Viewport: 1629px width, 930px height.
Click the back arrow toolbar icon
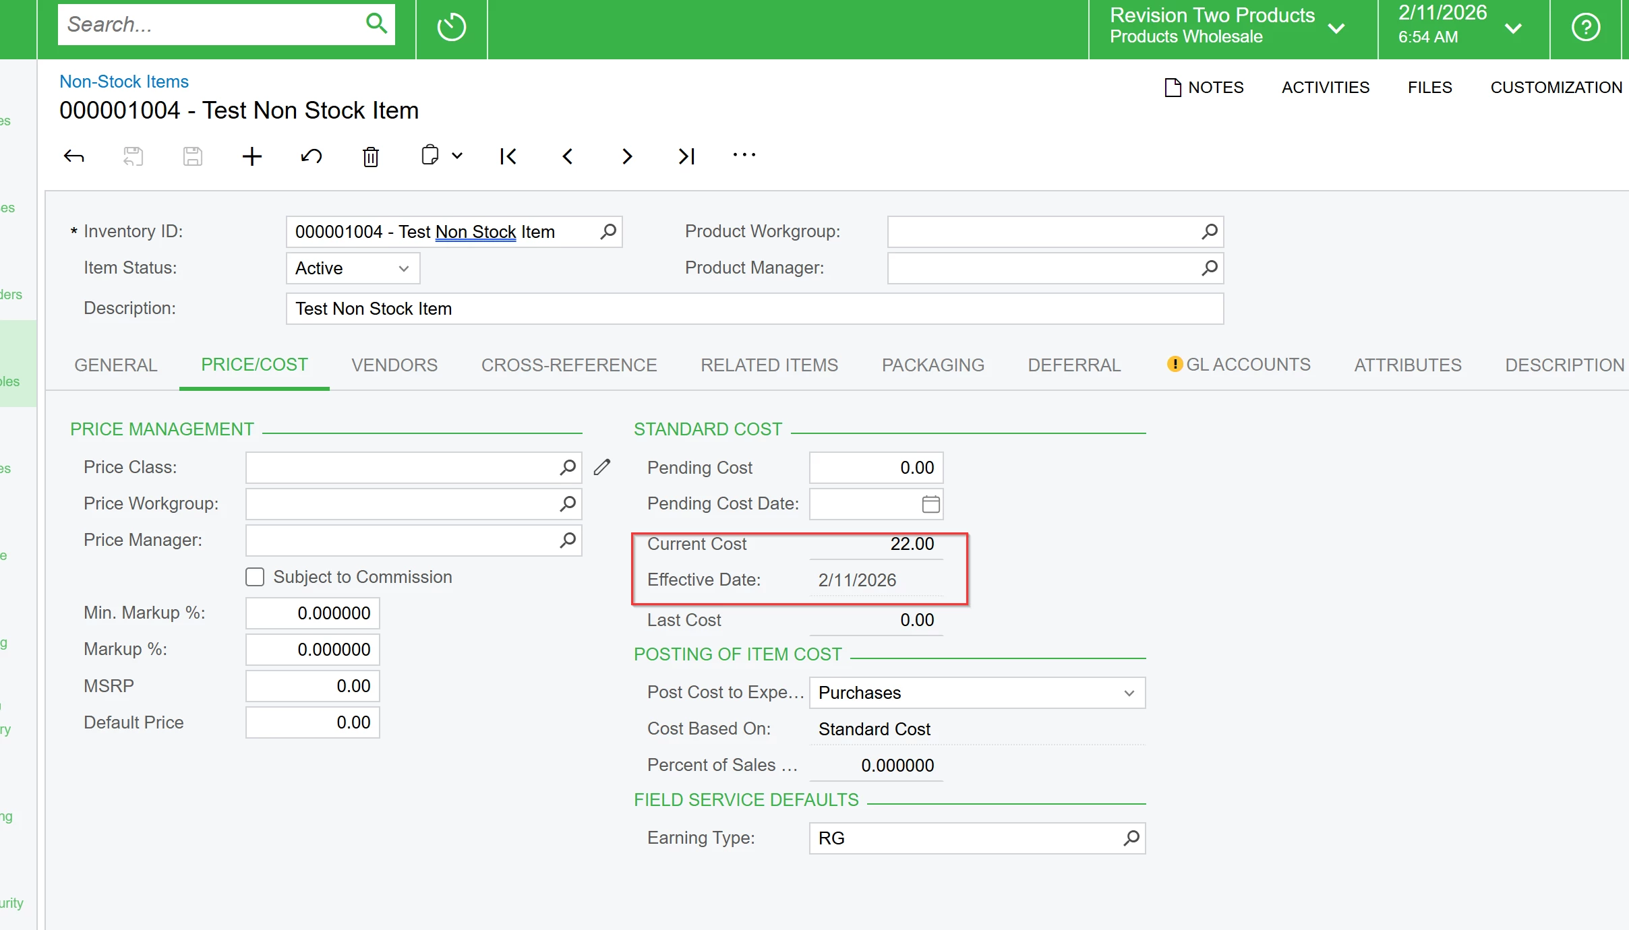pyautogui.click(x=73, y=156)
